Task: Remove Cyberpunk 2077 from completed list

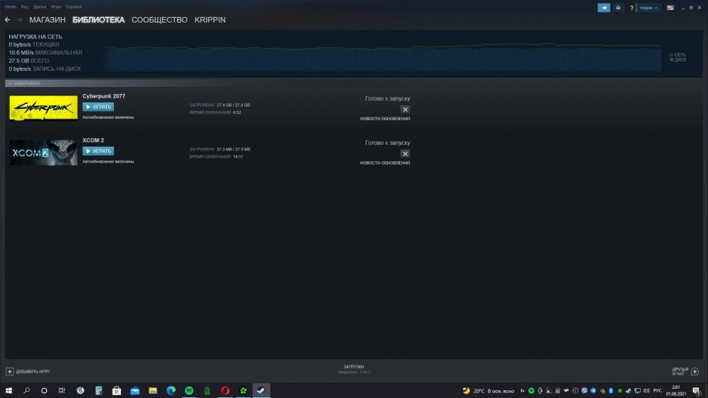Action: click(x=405, y=110)
